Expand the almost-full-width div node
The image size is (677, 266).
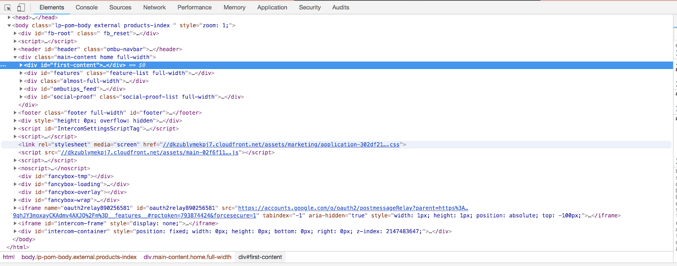coord(21,81)
